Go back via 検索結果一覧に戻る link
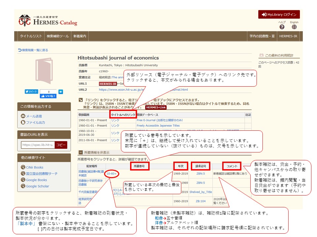This screenshot has height=237, width=317. pos(33,50)
